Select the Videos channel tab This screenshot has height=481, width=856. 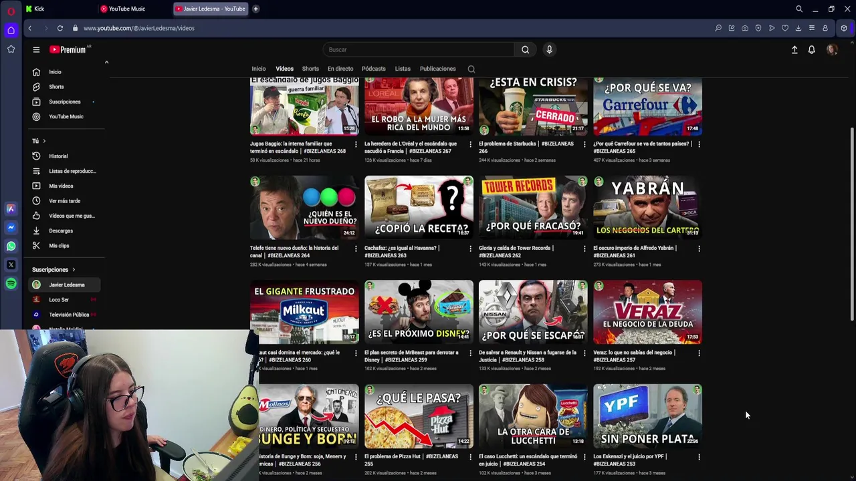(284, 69)
